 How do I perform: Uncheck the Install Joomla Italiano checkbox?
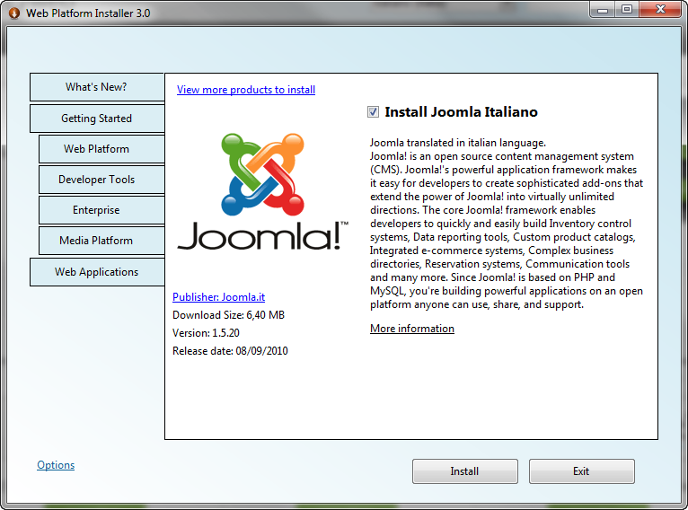pyautogui.click(x=373, y=112)
